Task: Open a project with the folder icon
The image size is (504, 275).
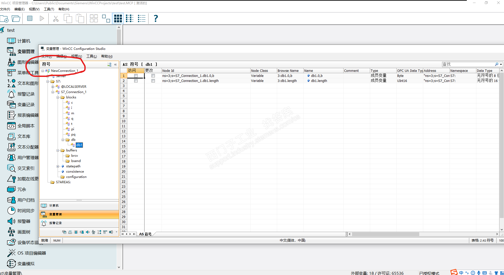Action: point(16,19)
